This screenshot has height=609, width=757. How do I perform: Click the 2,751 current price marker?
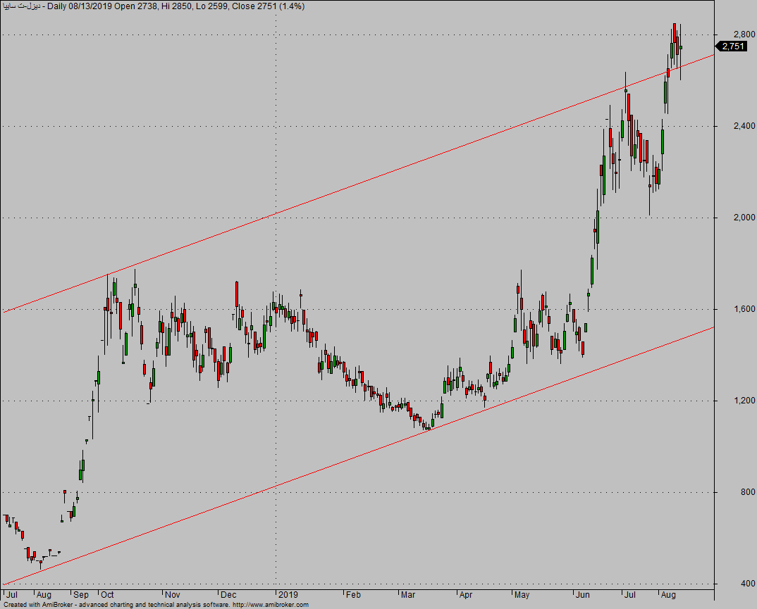[732, 46]
